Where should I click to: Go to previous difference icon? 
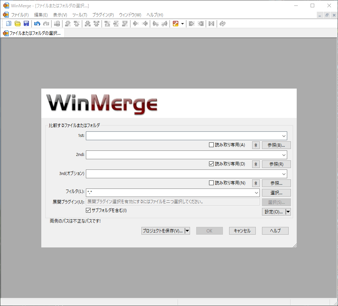[77, 23]
